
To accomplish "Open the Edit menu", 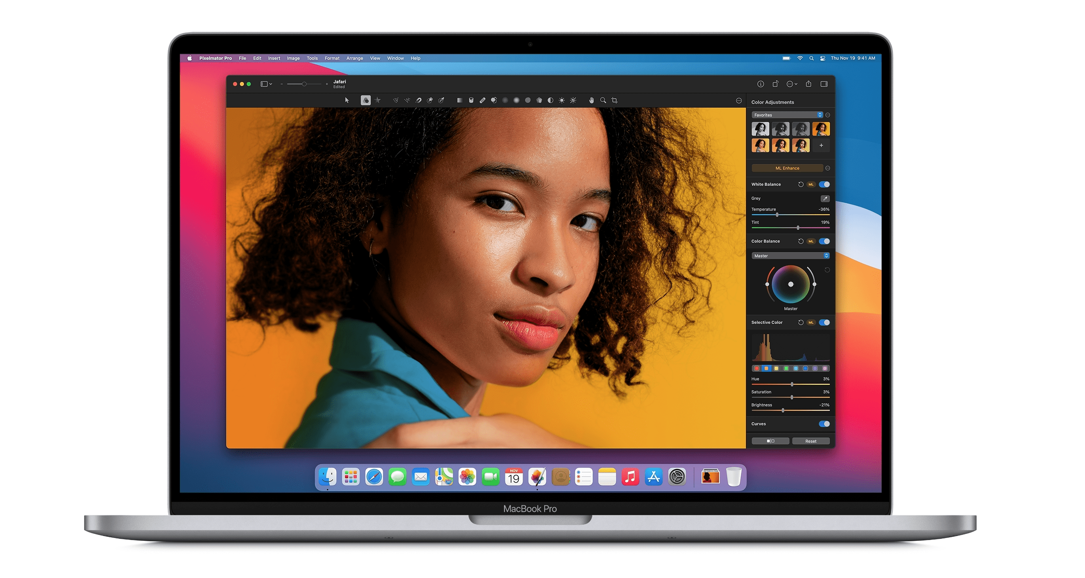I will point(257,59).
